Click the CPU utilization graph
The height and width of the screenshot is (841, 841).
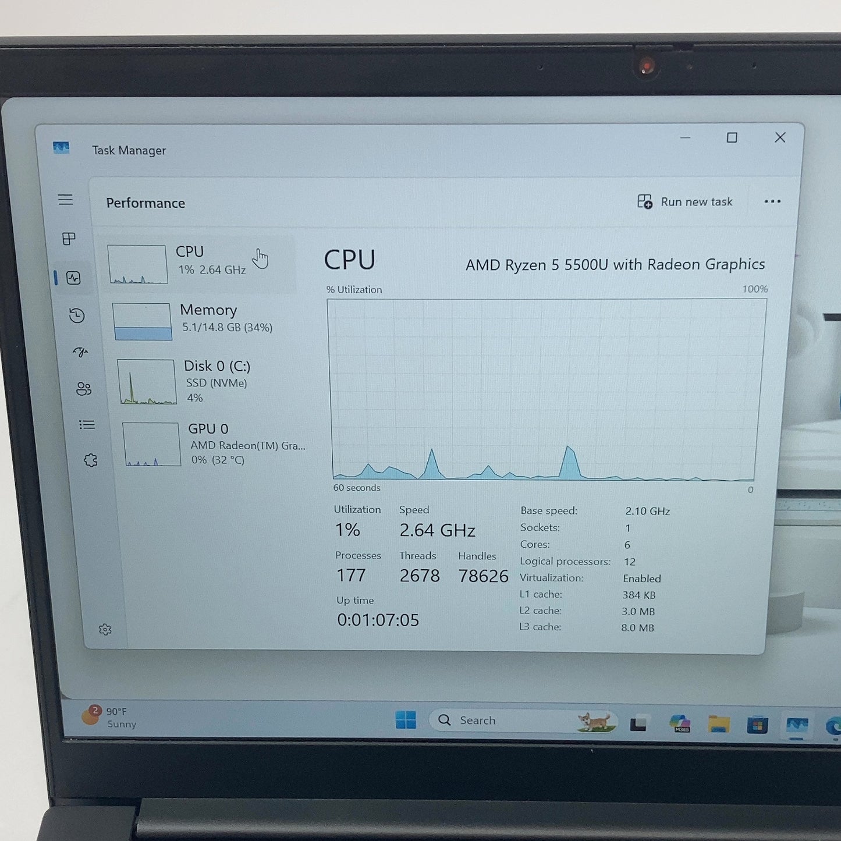tap(546, 389)
